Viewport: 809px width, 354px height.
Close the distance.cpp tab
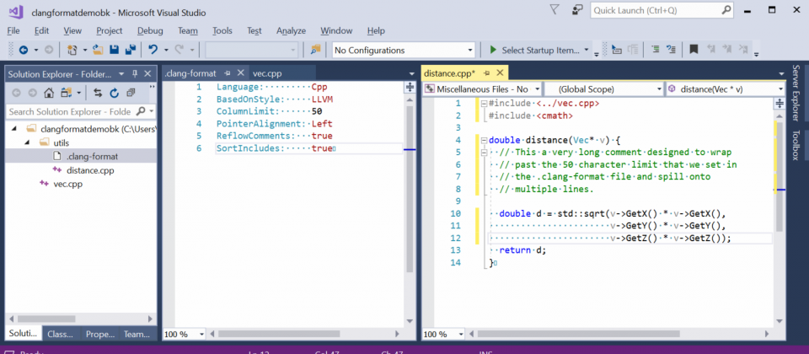tap(499, 73)
